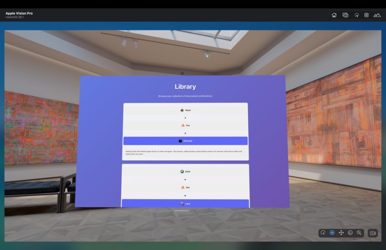Click the Library heading
The height and width of the screenshot is (250, 386).
(185, 87)
